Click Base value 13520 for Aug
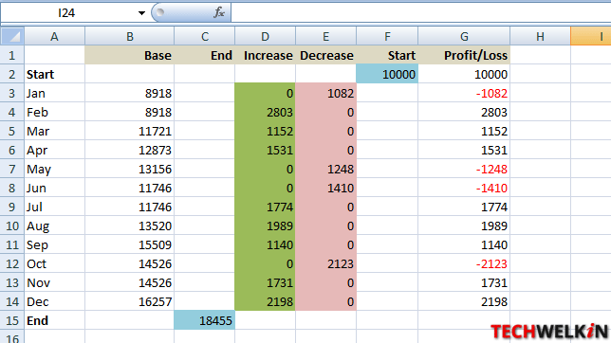Viewport: 611px width, 343px height. click(155, 226)
